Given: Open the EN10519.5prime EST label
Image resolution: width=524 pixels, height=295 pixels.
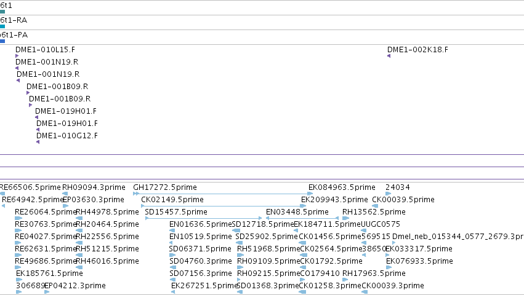Looking at the screenshot, I should (x=201, y=237).
